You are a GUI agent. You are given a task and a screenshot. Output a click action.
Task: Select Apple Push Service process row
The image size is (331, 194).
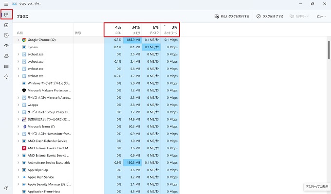pos(96,177)
